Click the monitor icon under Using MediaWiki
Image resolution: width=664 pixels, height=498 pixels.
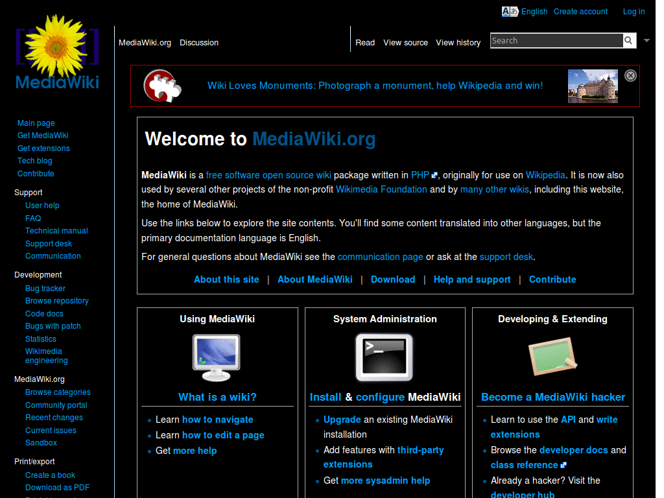tap(217, 357)
